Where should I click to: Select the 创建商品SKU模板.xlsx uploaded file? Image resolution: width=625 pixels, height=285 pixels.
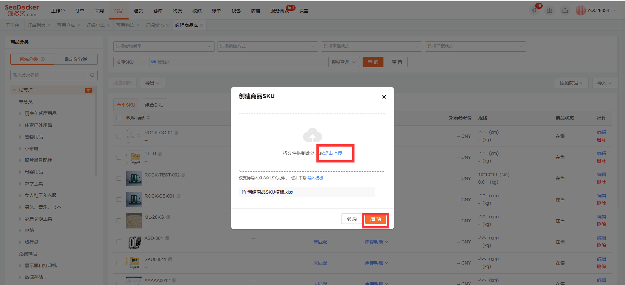(307, 192)
